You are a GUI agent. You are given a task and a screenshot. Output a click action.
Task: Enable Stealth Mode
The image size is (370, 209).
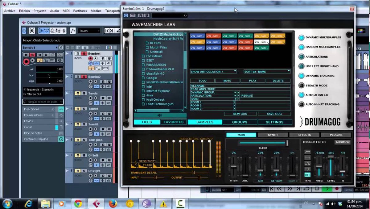[301, 85]
